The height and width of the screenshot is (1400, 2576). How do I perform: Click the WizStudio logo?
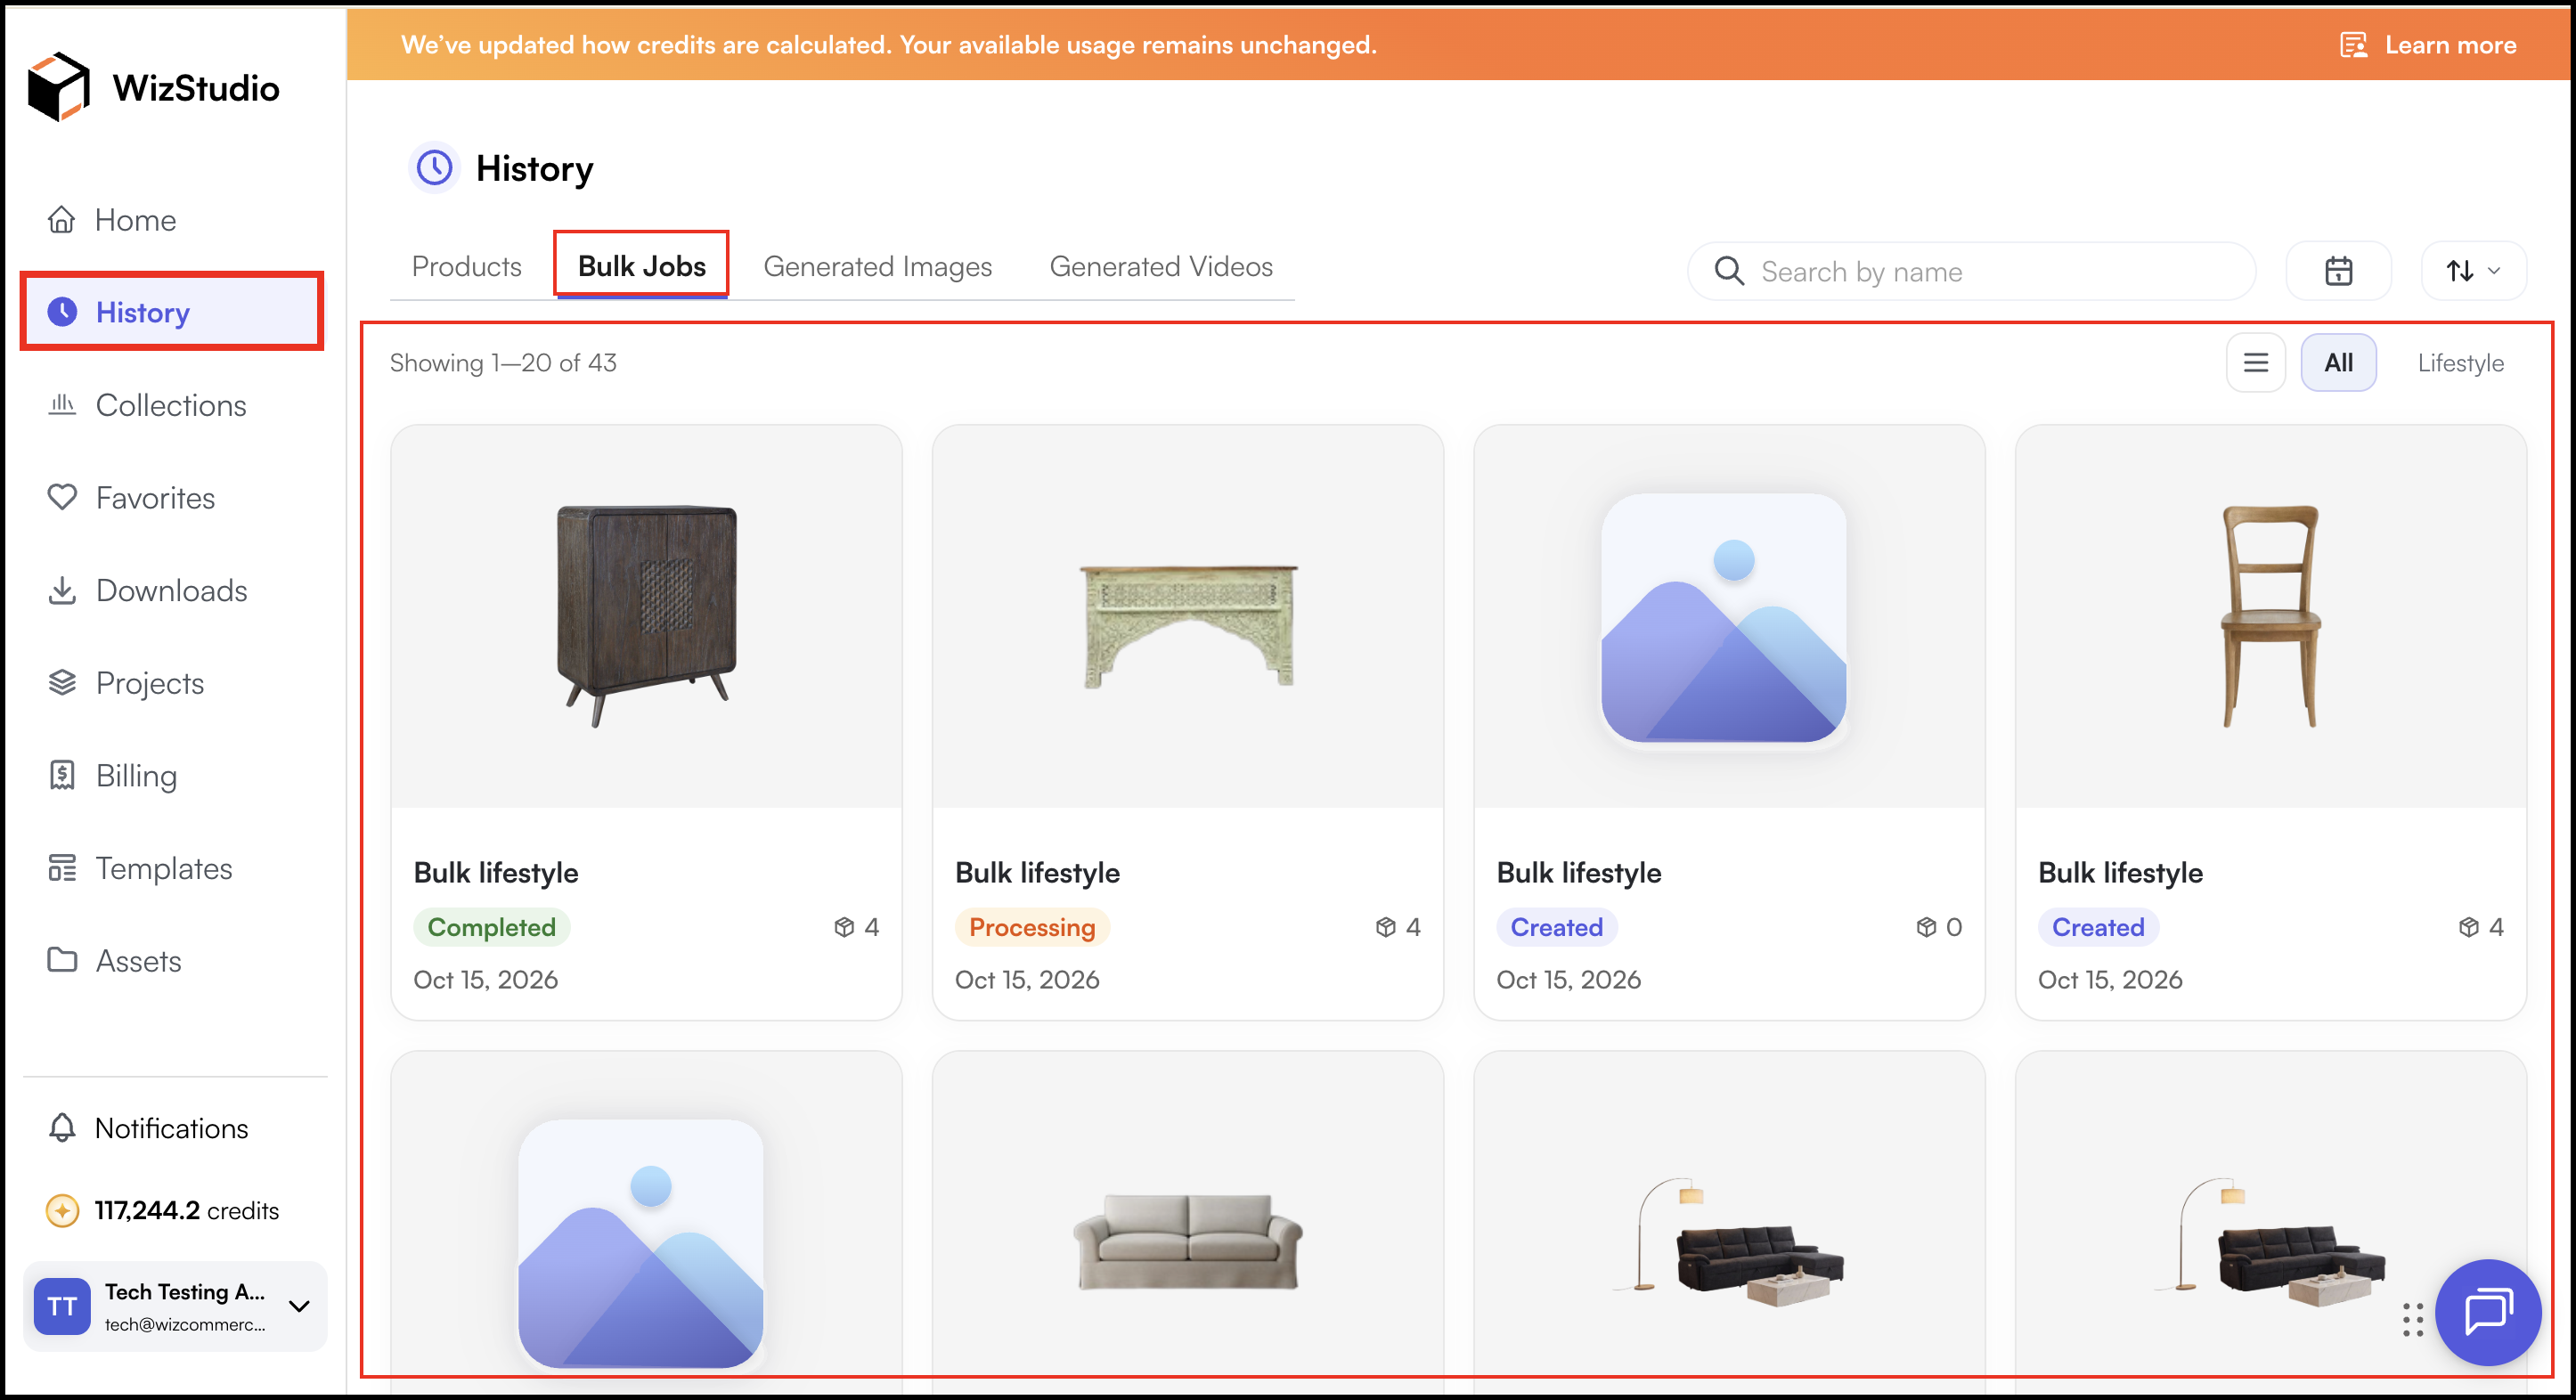click(x=153, y=87)
